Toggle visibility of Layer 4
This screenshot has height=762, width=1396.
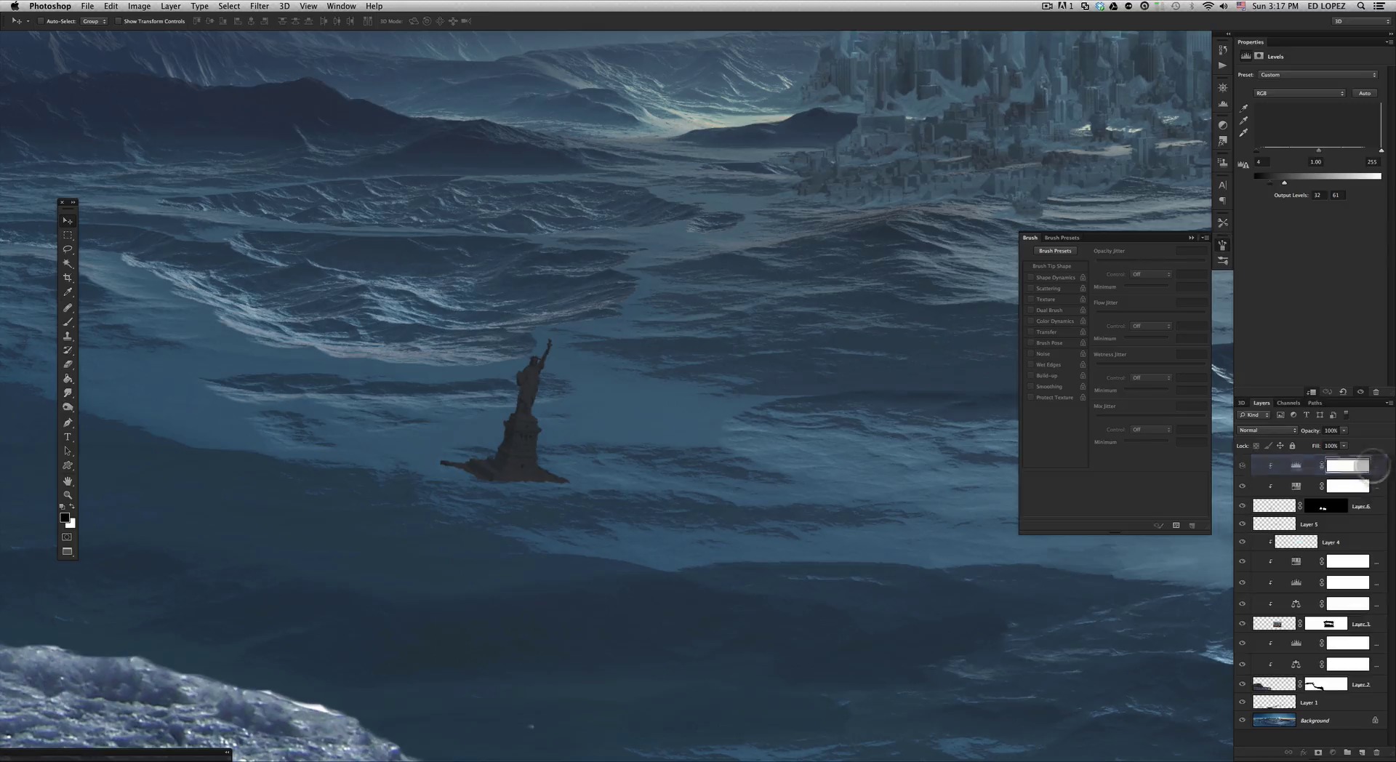tap(1243, 542)
